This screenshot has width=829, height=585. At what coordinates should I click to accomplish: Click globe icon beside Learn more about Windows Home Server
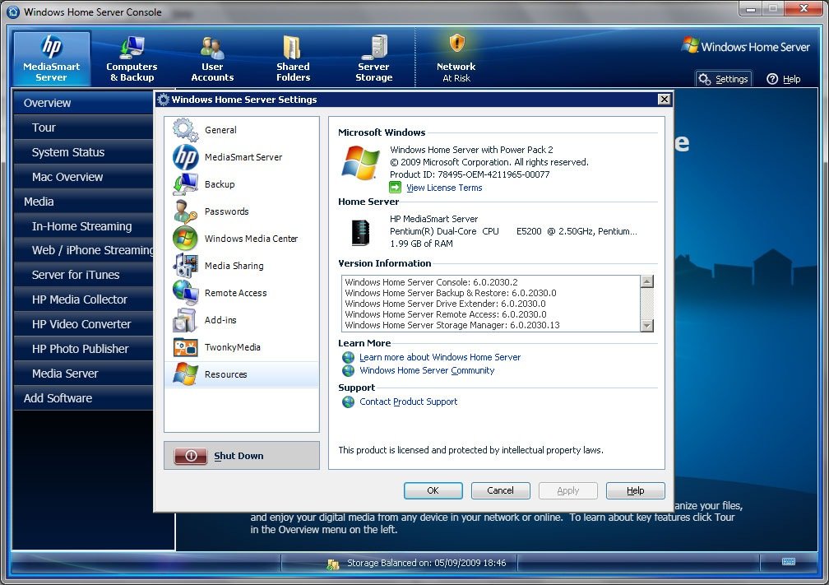348,358
